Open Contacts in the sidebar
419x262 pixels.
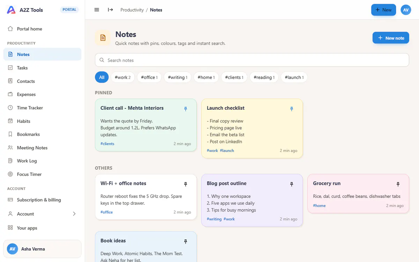coord(42,81)
